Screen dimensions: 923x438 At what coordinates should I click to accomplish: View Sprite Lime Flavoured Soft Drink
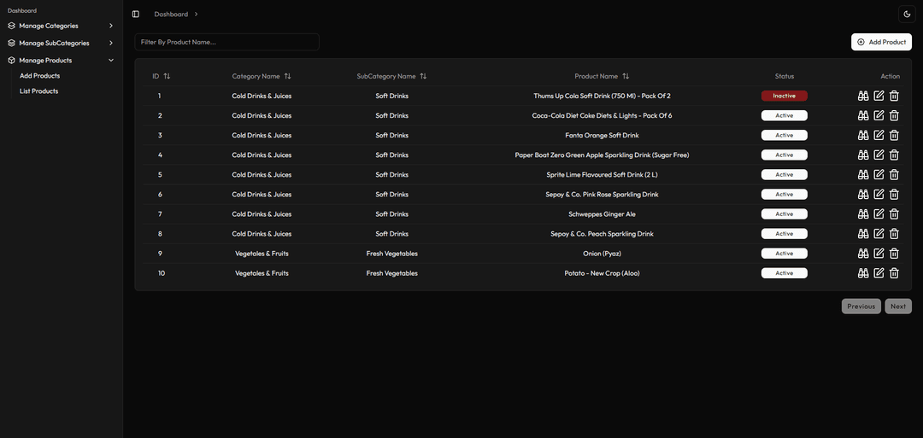(x=863, y=175)
